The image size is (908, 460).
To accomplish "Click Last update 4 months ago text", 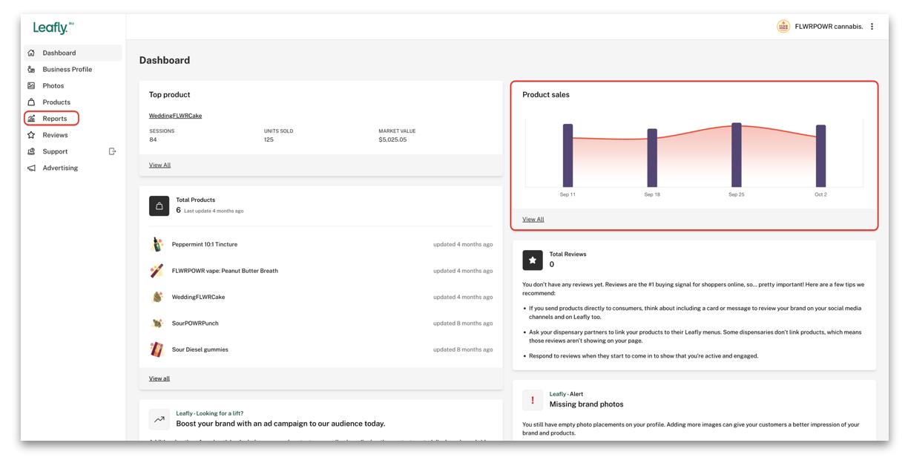I will 214,211.
